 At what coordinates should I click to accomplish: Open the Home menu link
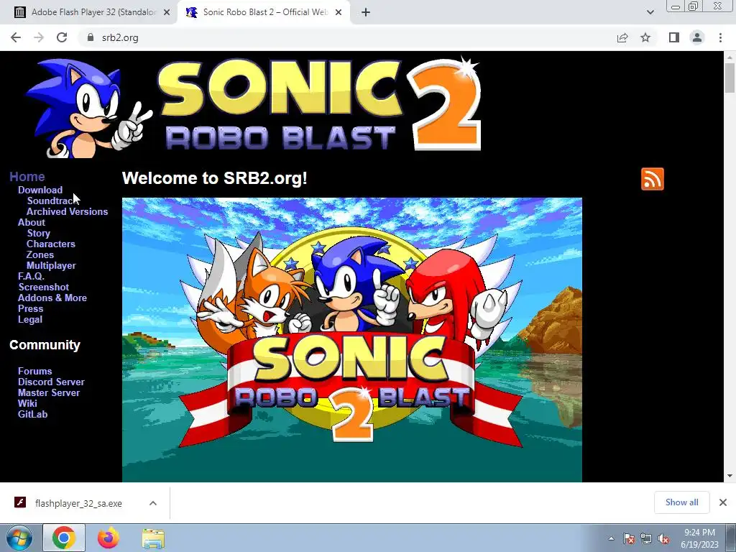[x=27, y=177]
